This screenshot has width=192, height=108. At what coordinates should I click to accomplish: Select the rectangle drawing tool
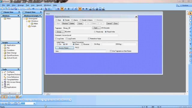point(190,17)
